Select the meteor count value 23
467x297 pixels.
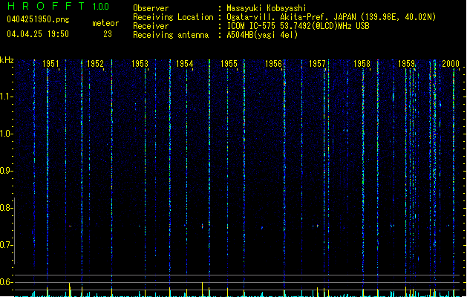pyautogui.click(x=108, y=34)
